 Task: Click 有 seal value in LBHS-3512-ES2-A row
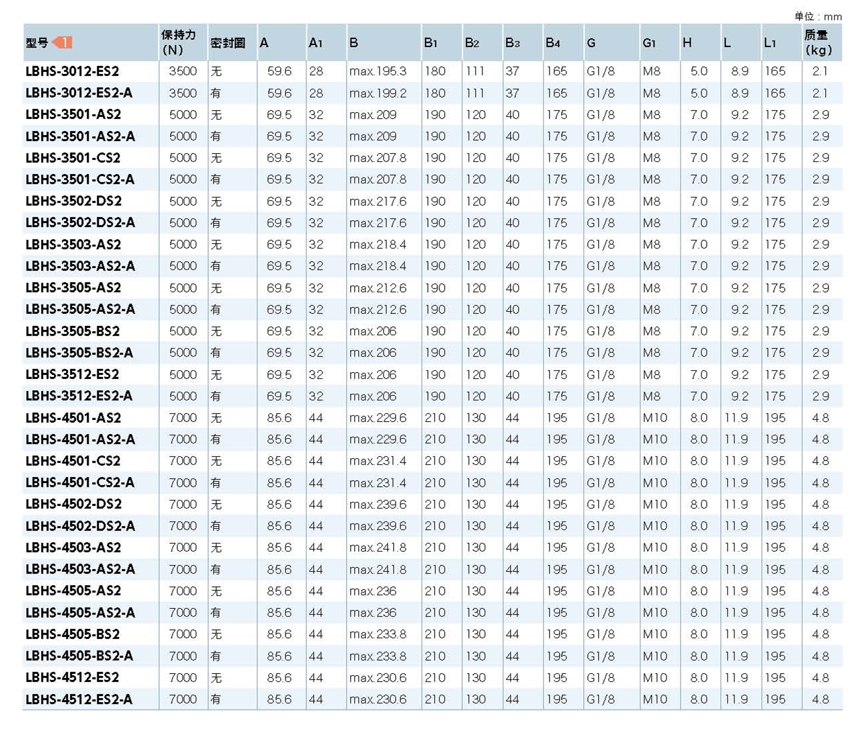pos(216,396)
